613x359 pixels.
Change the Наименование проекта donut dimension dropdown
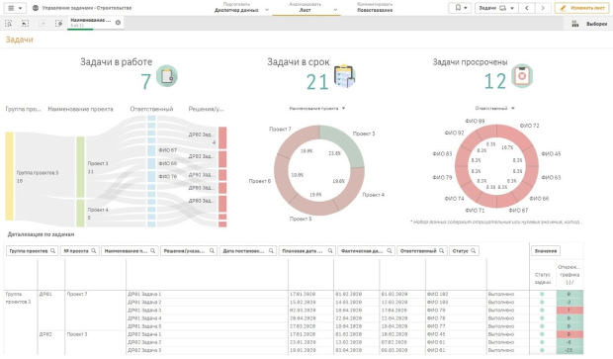(x=317, y=109)
